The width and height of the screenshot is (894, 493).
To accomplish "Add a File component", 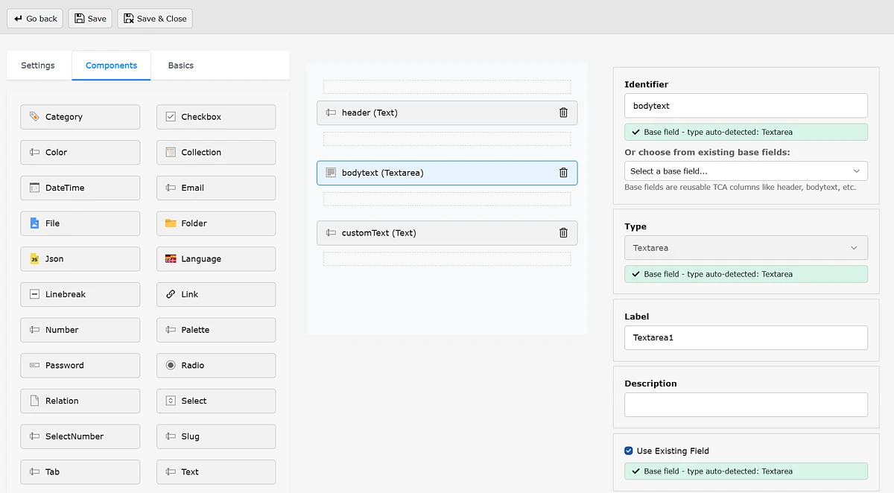I will 80,223.
